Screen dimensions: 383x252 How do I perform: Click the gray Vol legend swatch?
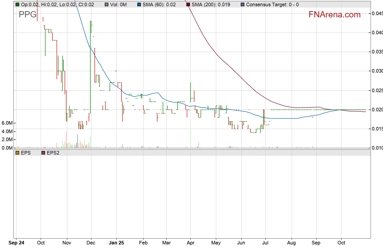(x=101, y=4)
